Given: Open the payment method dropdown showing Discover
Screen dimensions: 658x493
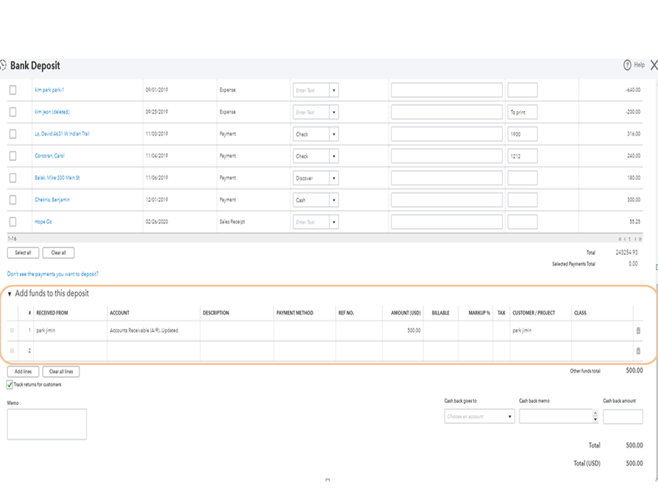Looking at the screenshot, I should coord(334,178).
